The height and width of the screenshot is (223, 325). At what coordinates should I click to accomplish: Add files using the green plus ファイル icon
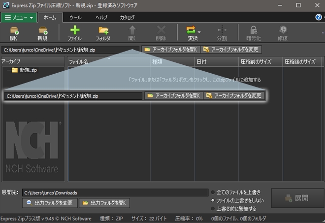click(x=75, y=30)
